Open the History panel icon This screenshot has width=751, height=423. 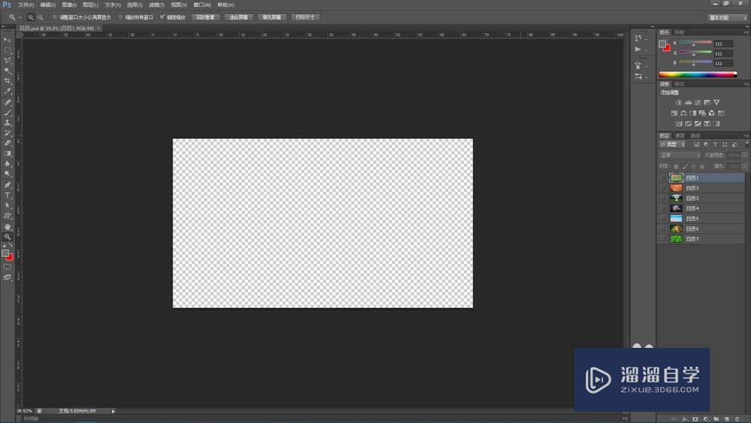pos(638,38)
